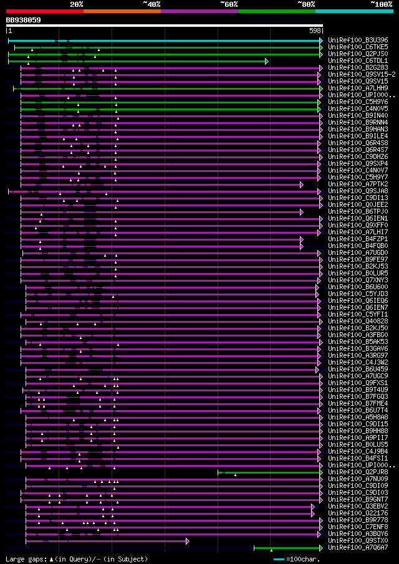This screenshot has width=399, height=564.
Task: Click the orange ~40% identity legend segment
Action: point(122,11)
